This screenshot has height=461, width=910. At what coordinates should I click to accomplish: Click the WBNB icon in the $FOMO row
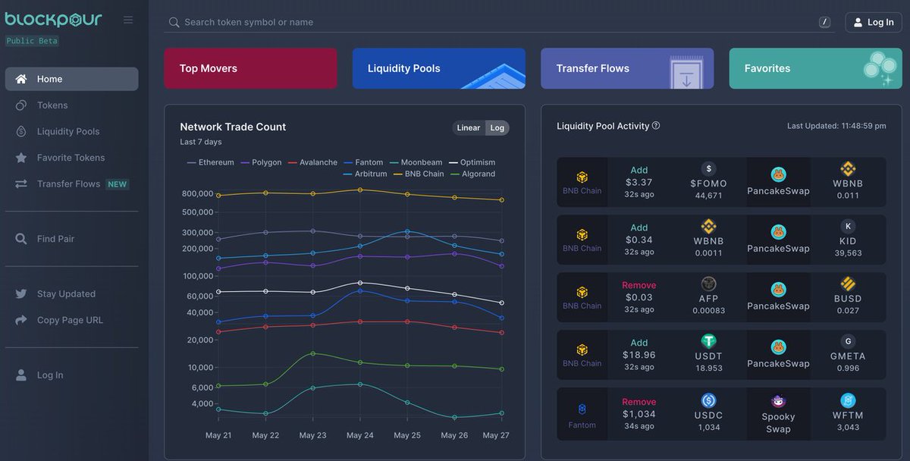[848, 169]
